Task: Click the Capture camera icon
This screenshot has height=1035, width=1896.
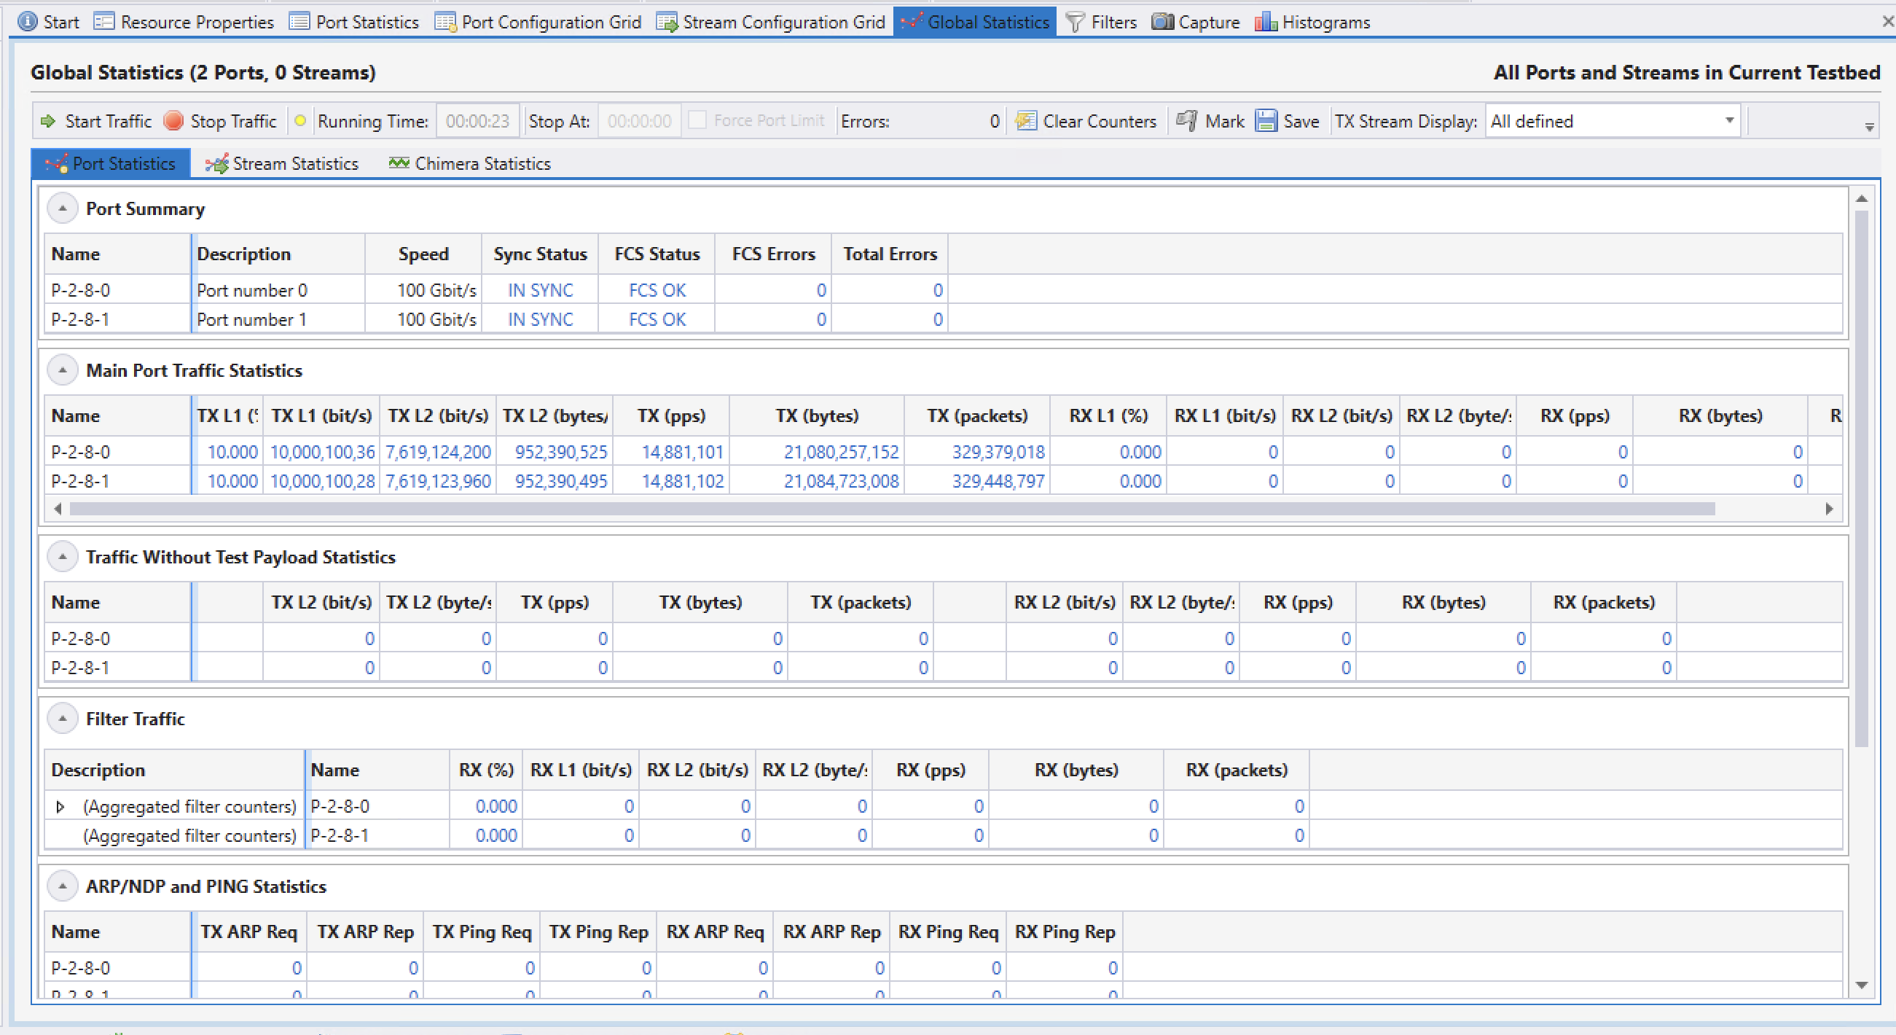Action: (1162, 21)
